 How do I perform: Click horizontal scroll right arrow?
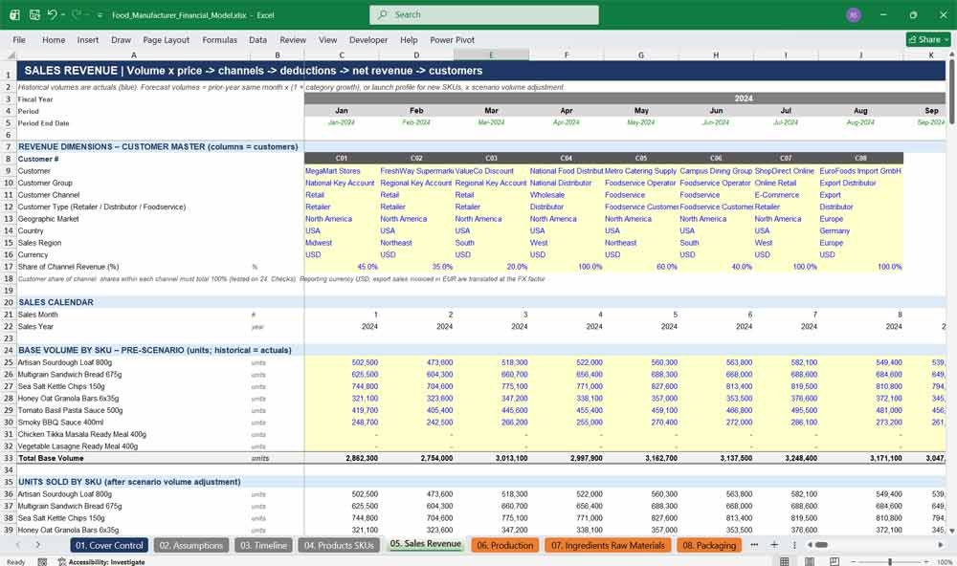click(941, 545)
